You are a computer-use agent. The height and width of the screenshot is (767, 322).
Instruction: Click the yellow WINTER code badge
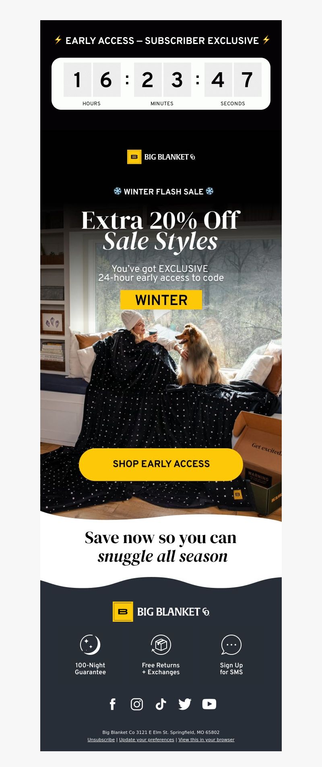161,300
